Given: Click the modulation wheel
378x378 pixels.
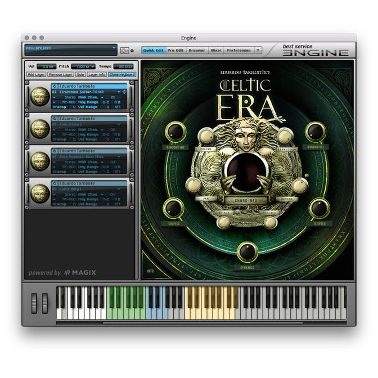Looking at the screenshot, I should tap(45, 304).
